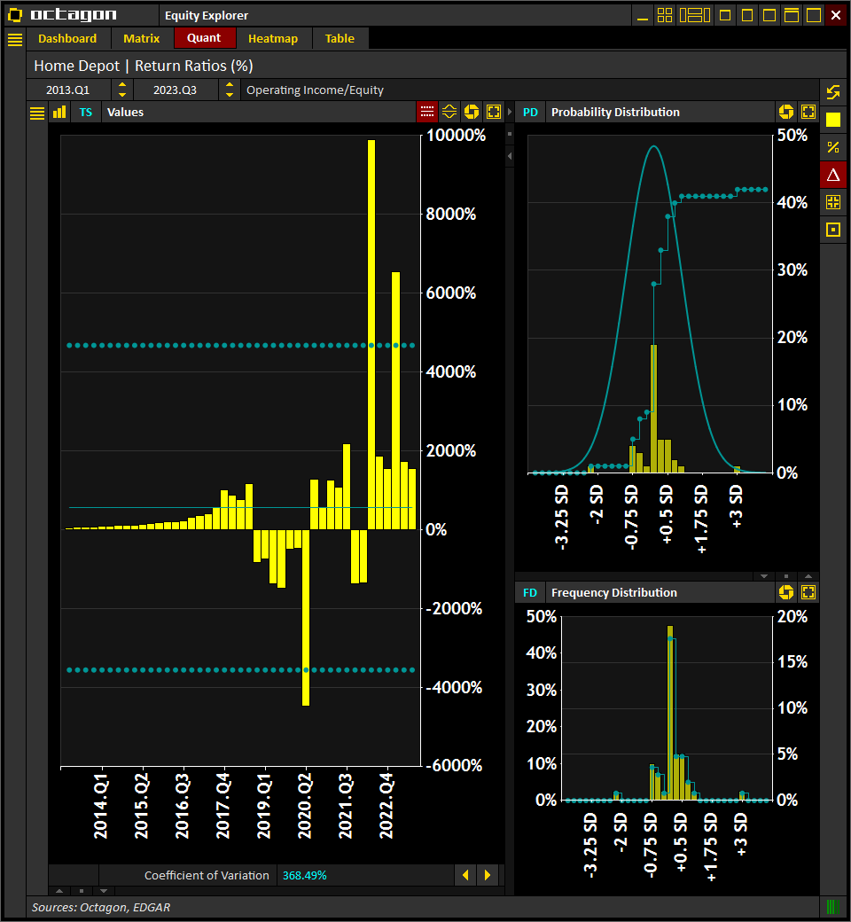Screen dimensions: 851x922
Task: Switch to the Dashboard tab
Action: (67, 39)
